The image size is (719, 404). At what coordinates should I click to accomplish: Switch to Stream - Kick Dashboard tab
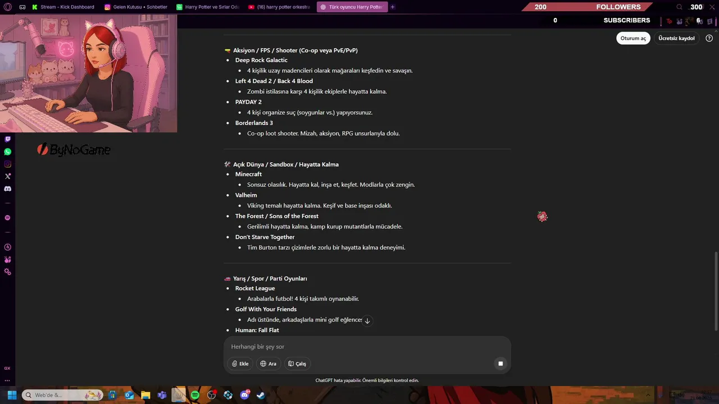coord(63,7)
